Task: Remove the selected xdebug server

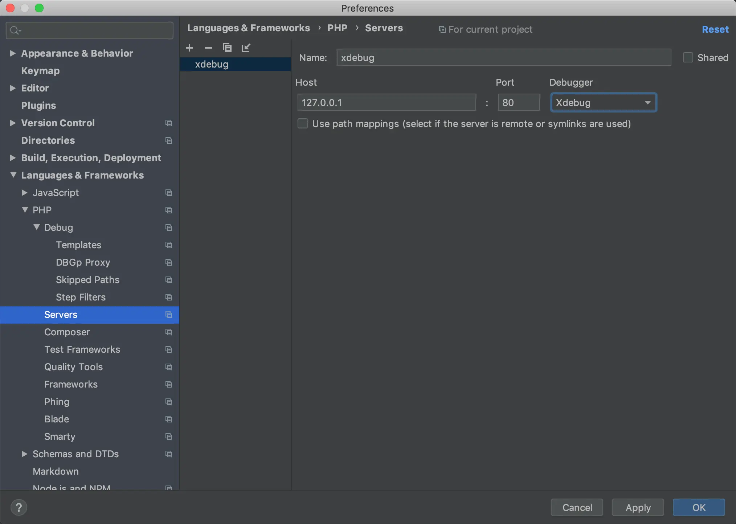Action: 208,48
